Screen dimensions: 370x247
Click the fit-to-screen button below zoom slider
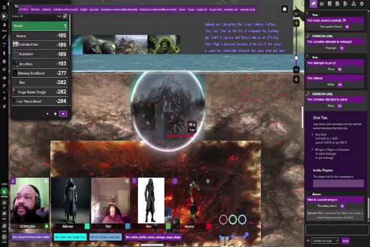click(x=297, y=80)
